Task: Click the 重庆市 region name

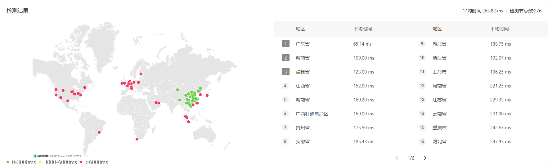Action: tap(439, 128)
